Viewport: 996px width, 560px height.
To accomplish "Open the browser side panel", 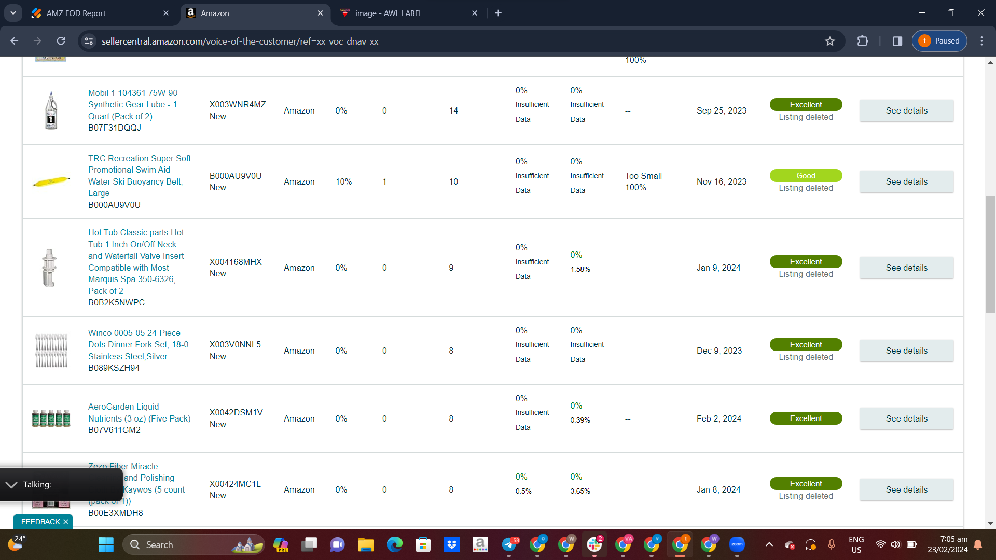I will click(x=897, y=41).
